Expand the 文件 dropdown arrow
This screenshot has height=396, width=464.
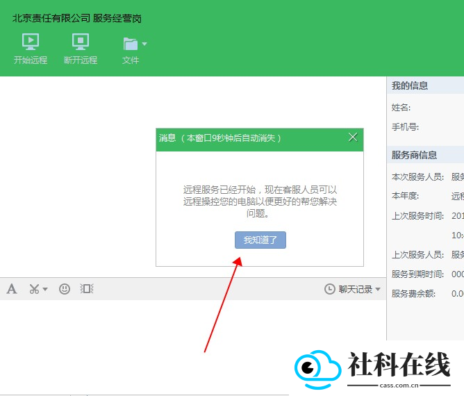144,44
